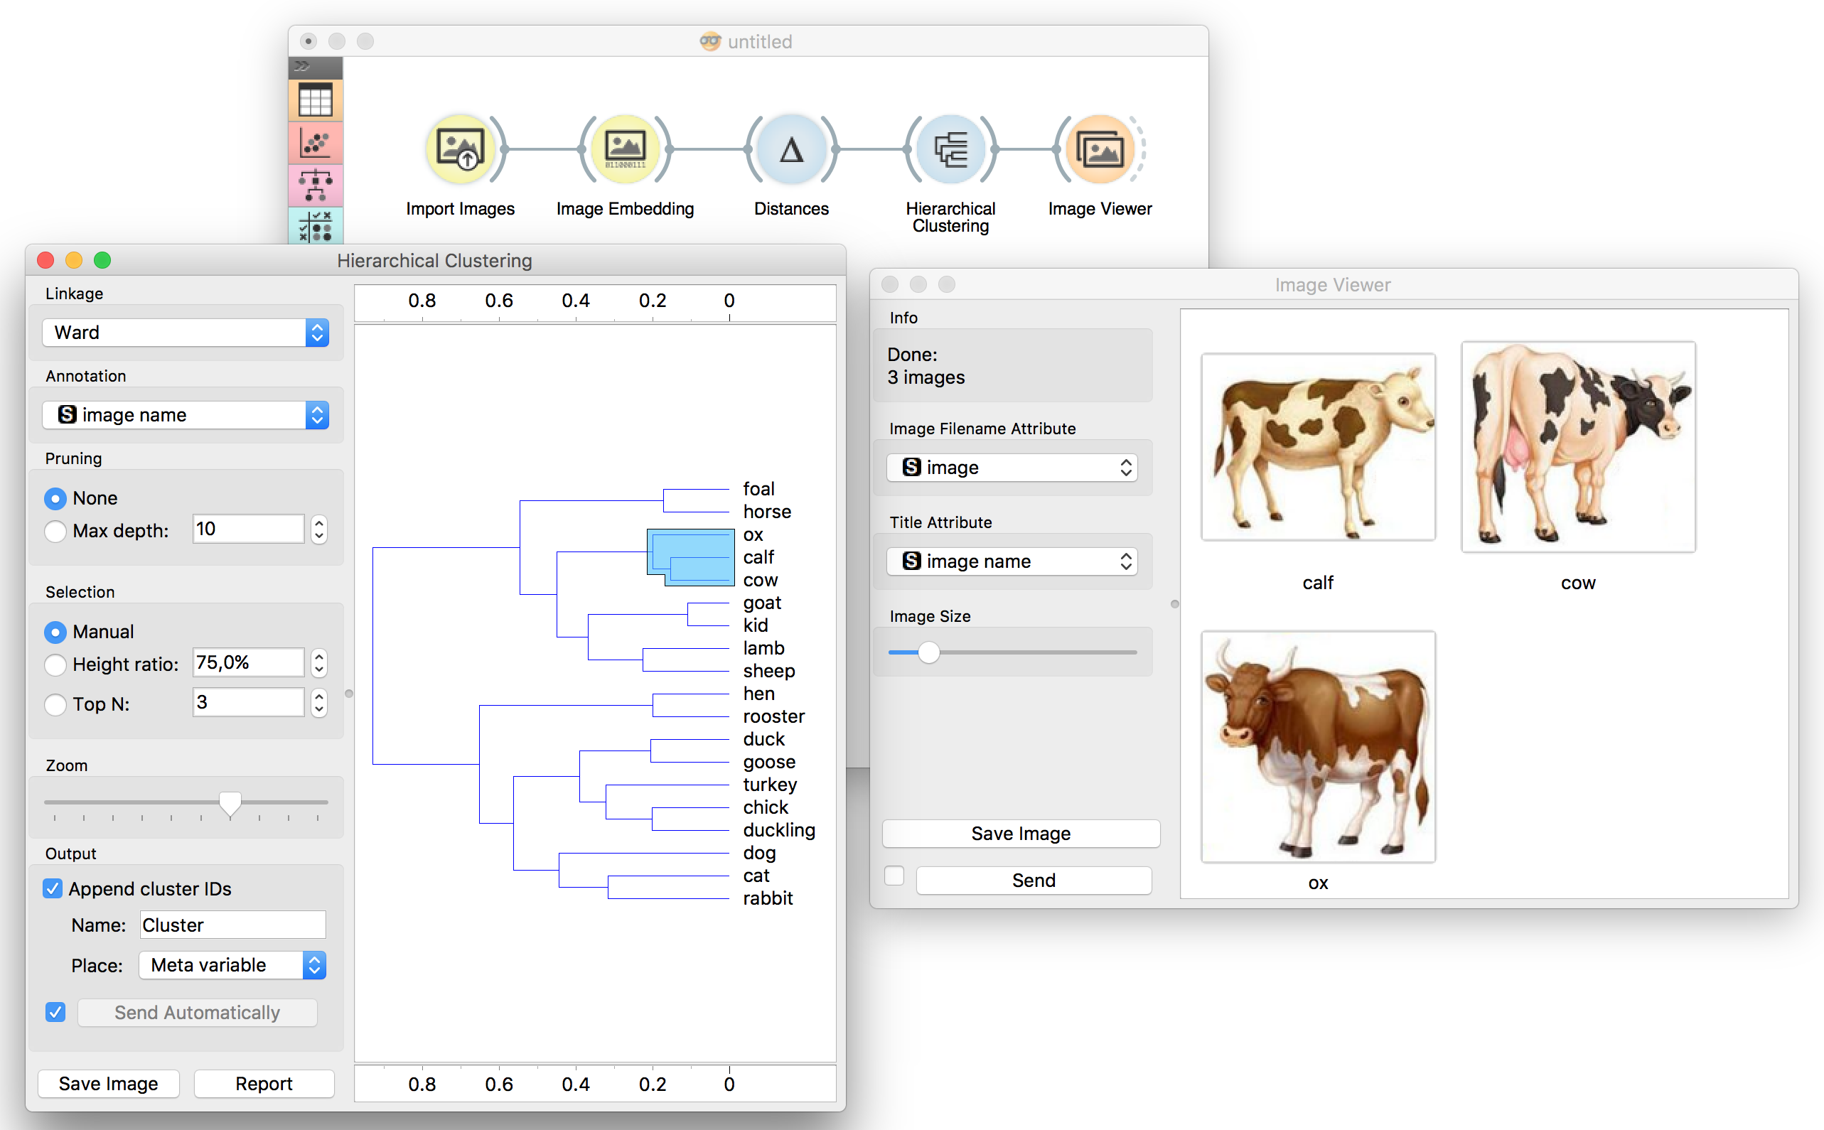Click the cluster Name input field
Viewport: 1824px width, 1130px height.
pos(232,925)
